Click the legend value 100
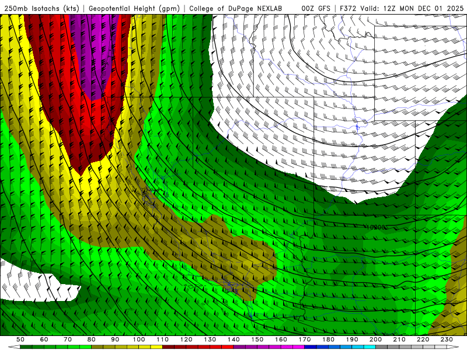 pos(139,339)
